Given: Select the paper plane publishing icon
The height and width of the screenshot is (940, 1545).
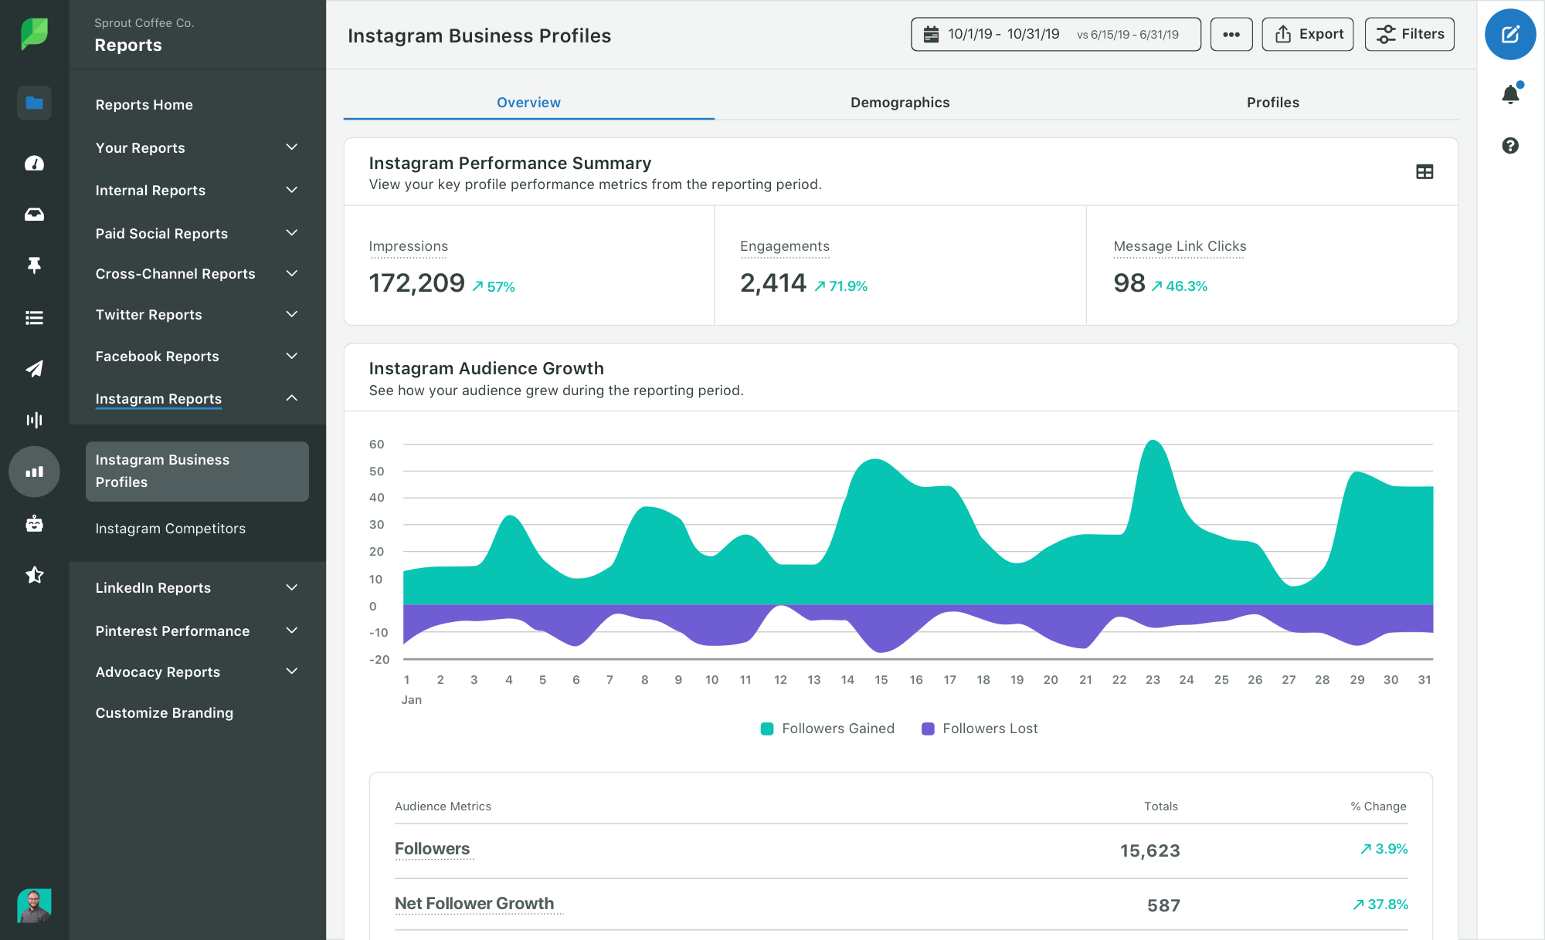Looking at the screenshot, I should [34, 369].
